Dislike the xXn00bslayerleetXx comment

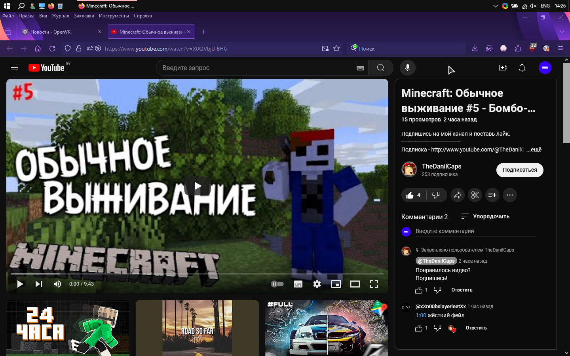[437, 328]
